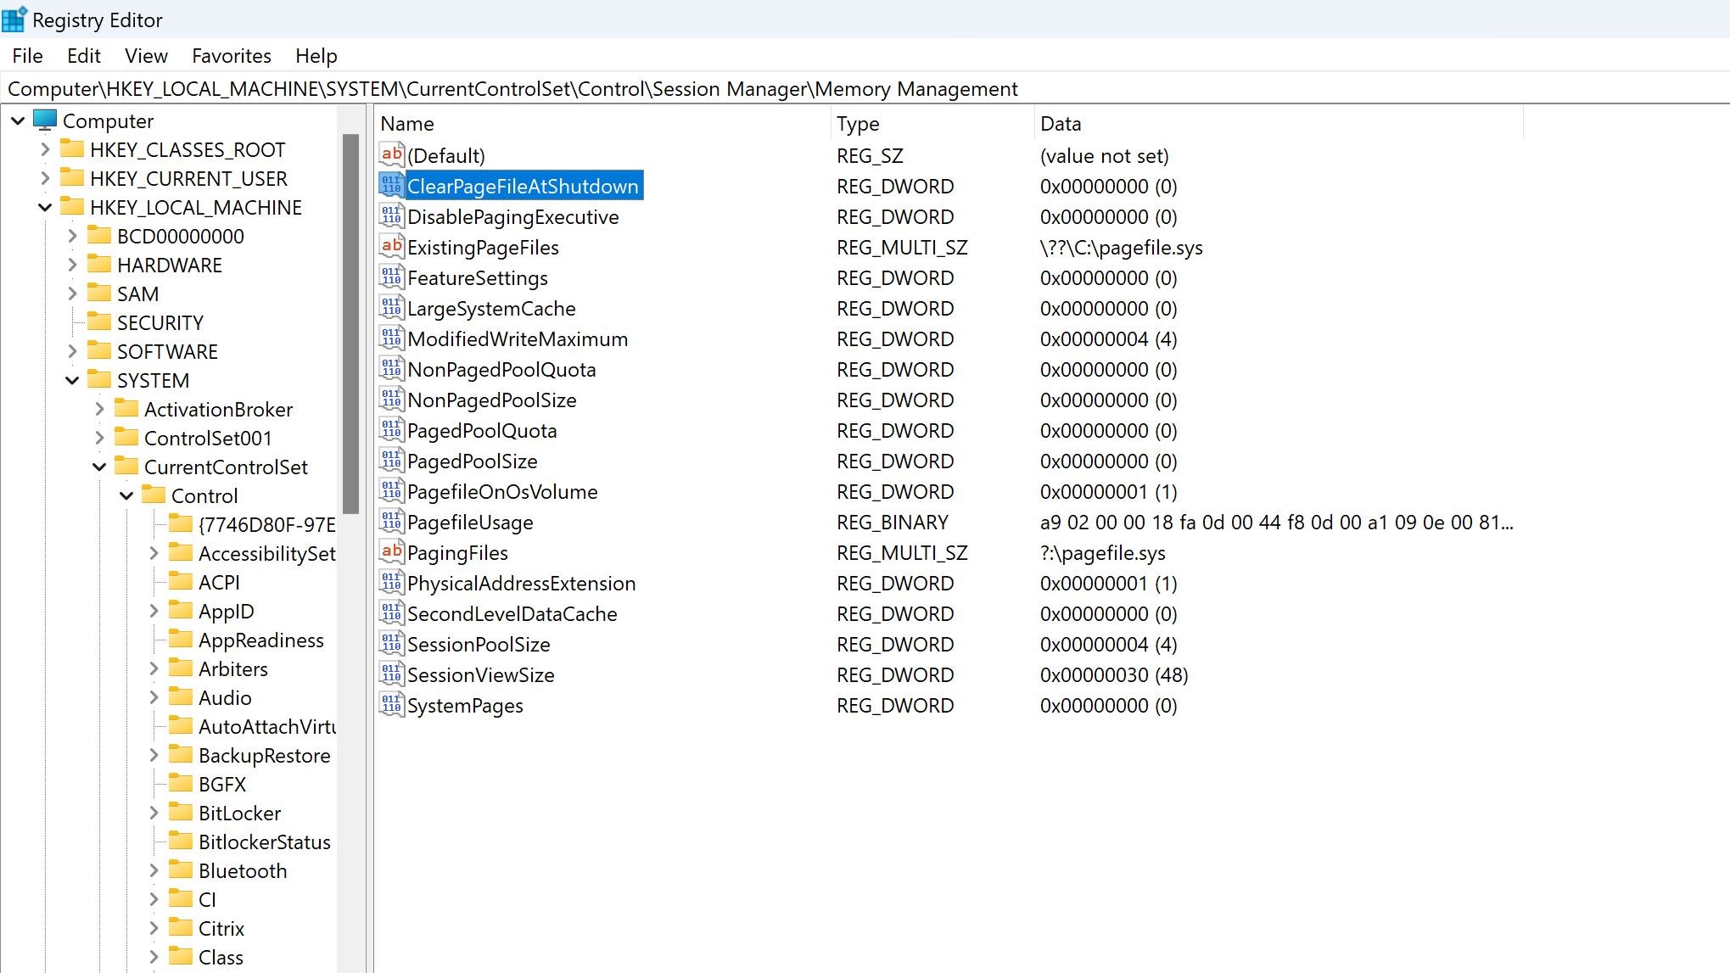
Task: Select the ModifiedWriteMaximum registry value entry
Action: (517, 338)
